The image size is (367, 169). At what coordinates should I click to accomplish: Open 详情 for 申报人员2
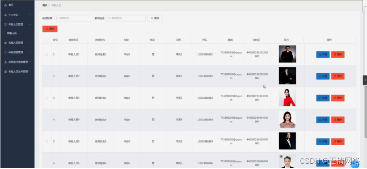(x=323, y=76)
